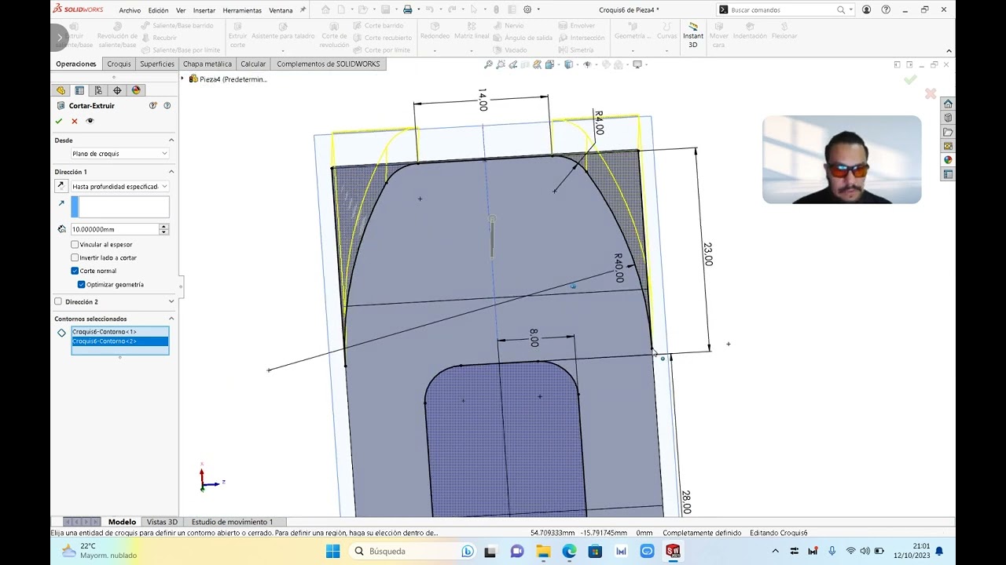Click Instant 3D tool
The height and width of the screenshot is (565, 1006).
click(692, 36)
